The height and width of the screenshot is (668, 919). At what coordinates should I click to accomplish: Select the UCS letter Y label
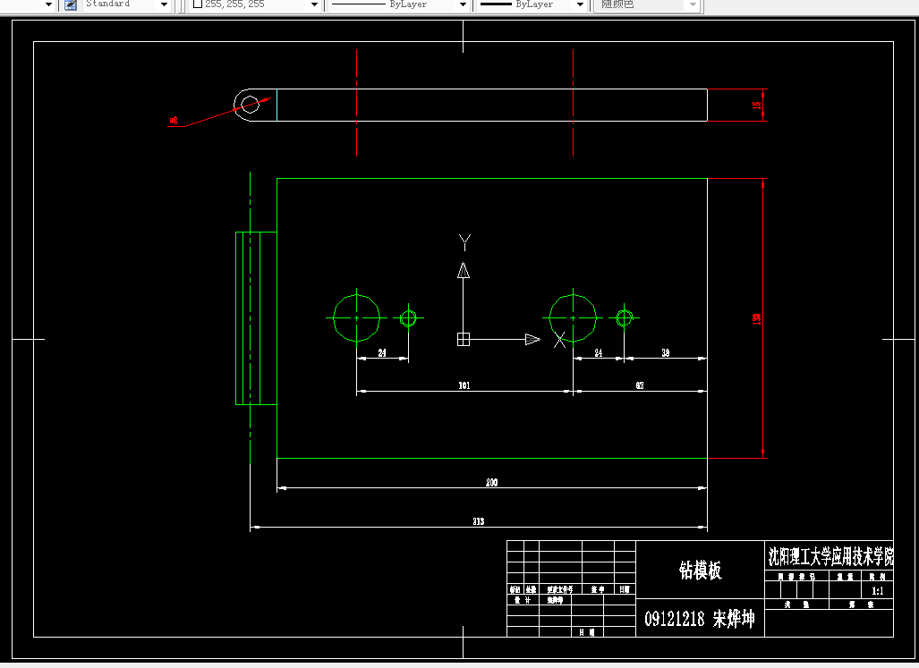point(464,241)
